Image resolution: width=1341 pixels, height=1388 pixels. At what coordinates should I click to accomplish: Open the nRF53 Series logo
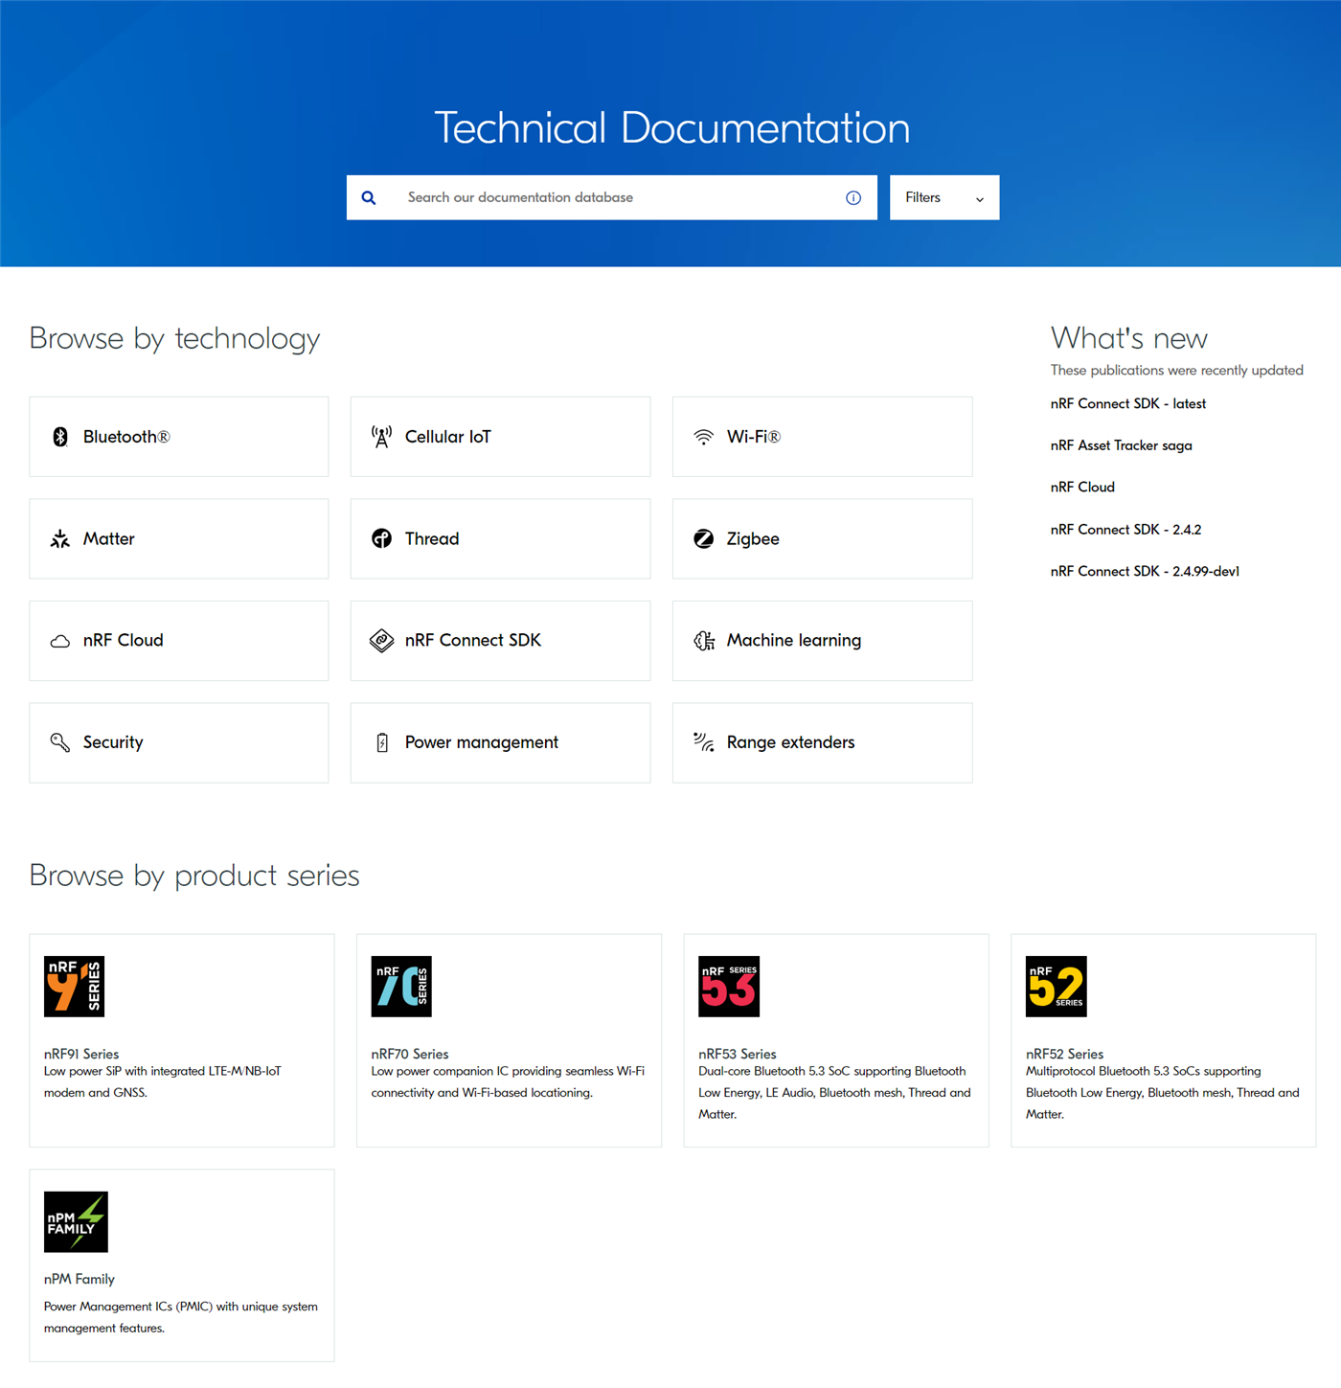coord(729,987)
